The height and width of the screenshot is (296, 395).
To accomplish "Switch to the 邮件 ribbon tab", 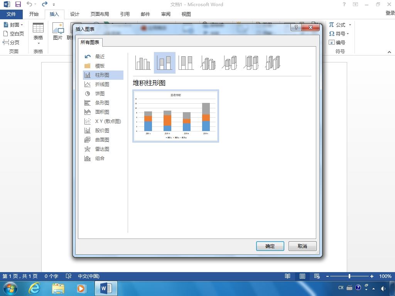I will point(145,14).
